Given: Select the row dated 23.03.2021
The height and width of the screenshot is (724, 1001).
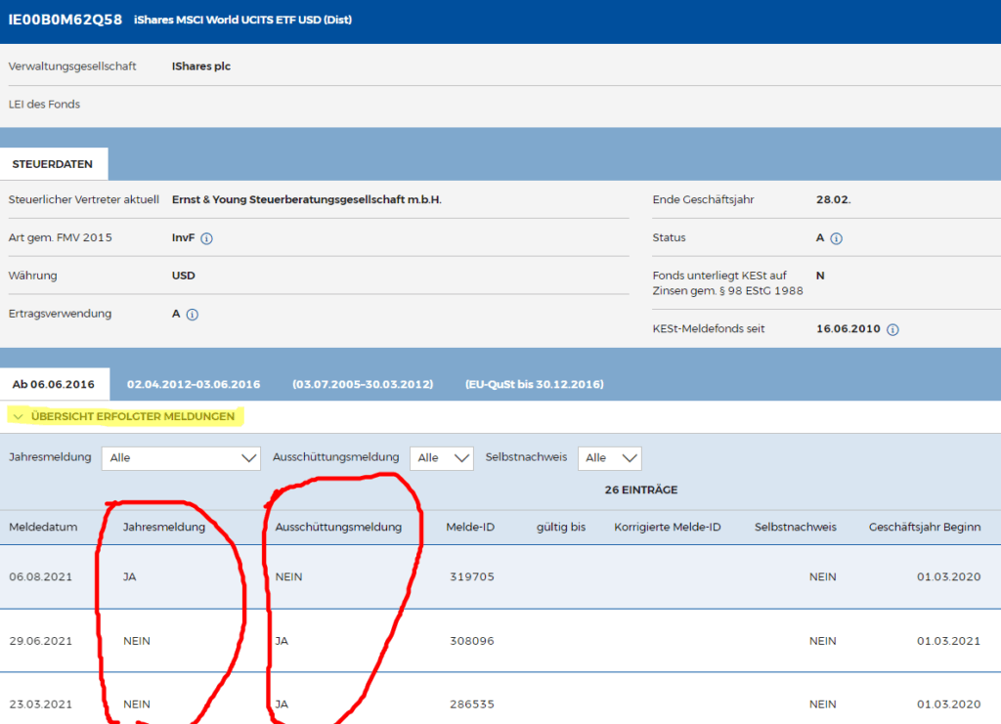Looking at the screenshot, I should pos(500,700).
